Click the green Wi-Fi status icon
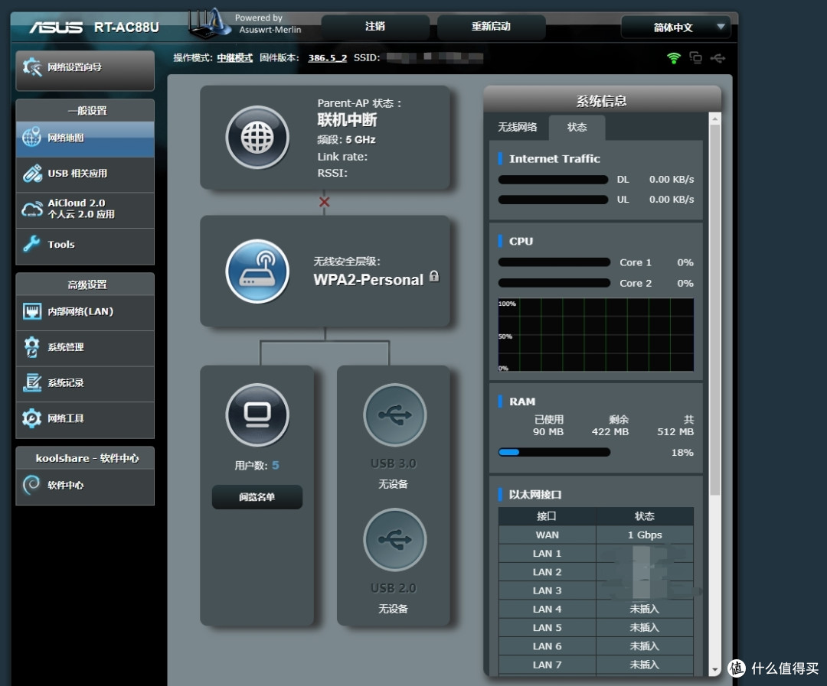This screenshot has height=686, width=827. pyautogui.click(x=674, y=58)
